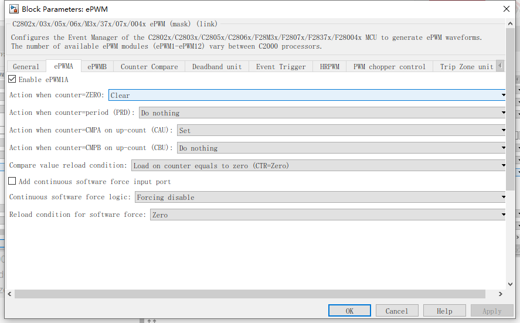Click the horizontal scrollbar right arrow

coord(501,294)
